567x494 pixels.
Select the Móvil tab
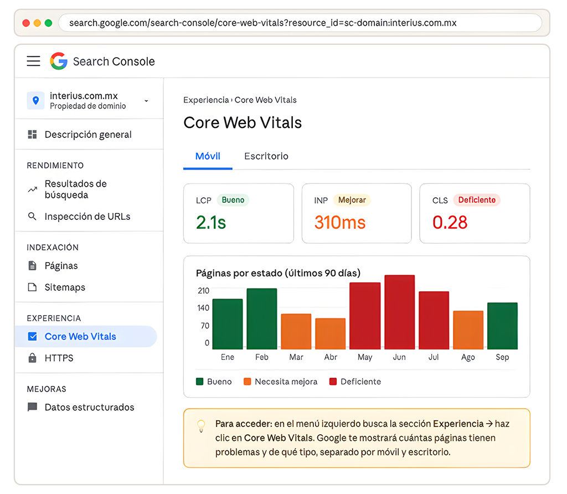(208, 156)
